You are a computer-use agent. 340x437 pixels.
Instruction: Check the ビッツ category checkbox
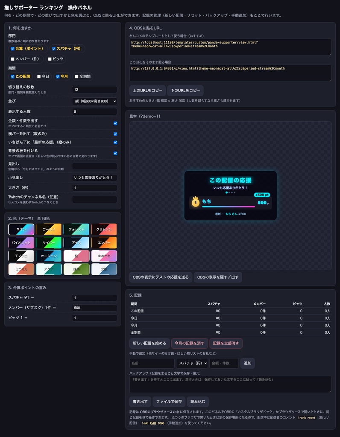(50, 59)
